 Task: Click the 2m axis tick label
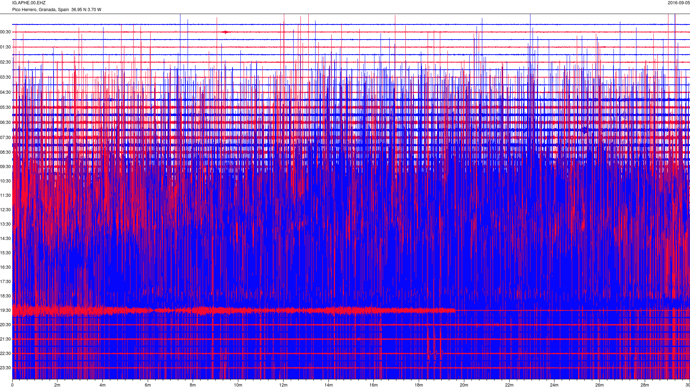click(57, 385)
